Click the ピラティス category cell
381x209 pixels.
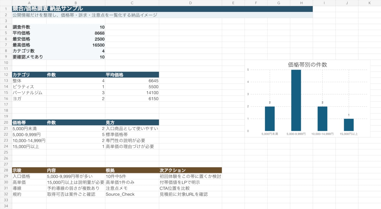[x=29, y=87]
